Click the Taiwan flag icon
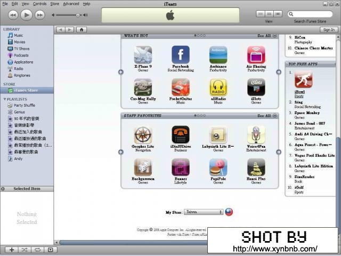The image size is (341, 256). coord(229,212)
